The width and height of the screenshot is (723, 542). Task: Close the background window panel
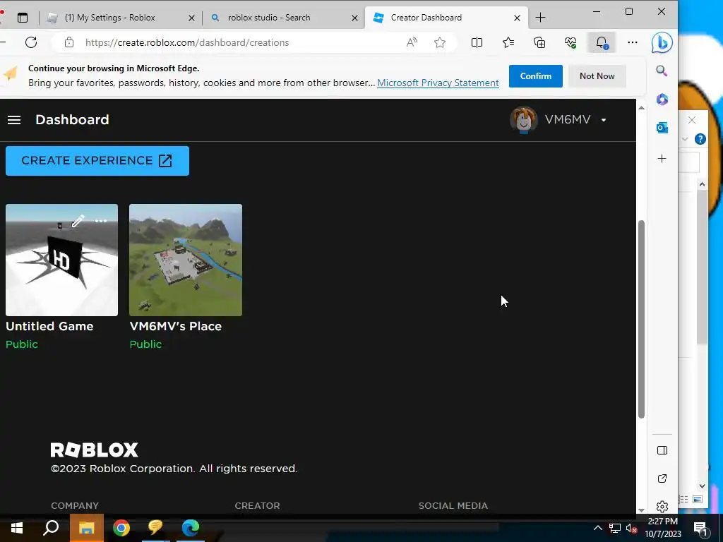point(692,120)
